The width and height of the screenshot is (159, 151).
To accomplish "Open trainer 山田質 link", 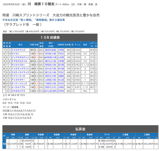I will click(61, 57).
